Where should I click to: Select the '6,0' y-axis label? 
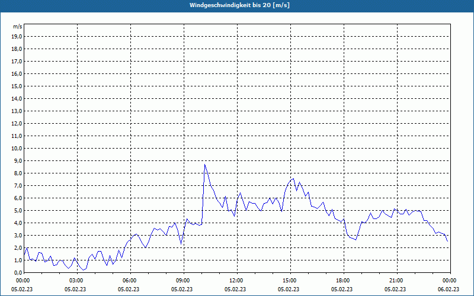(x=18, y=198)
